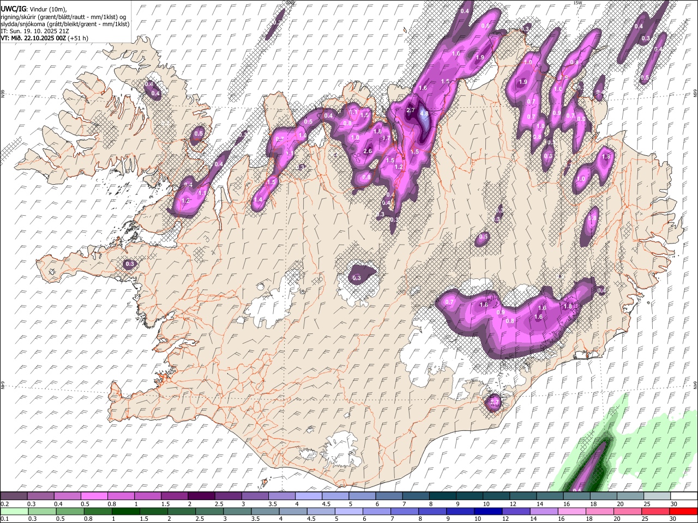Viewport: 698px width, 523px height.
Task: Click the 4.8 snowfall peak value
Action: (x=424, y=113)
